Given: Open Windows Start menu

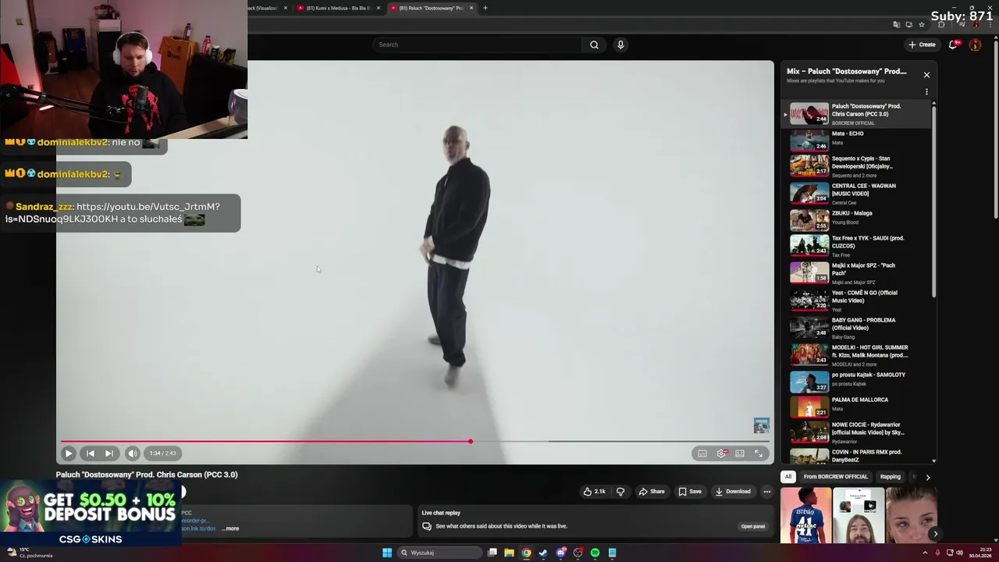Looking at the screenshot, I should (x=386, y=553).
